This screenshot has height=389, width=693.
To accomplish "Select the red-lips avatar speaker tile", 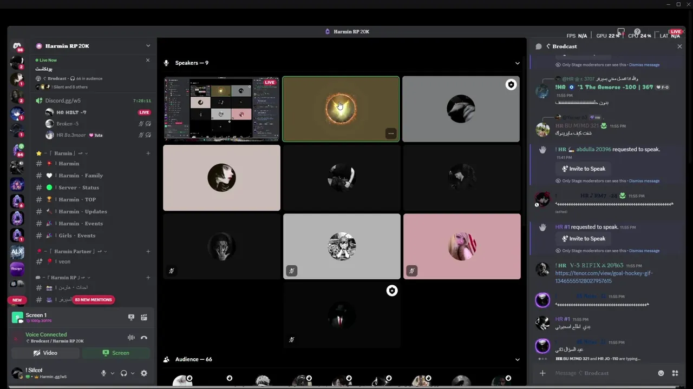I will (222, 178).
